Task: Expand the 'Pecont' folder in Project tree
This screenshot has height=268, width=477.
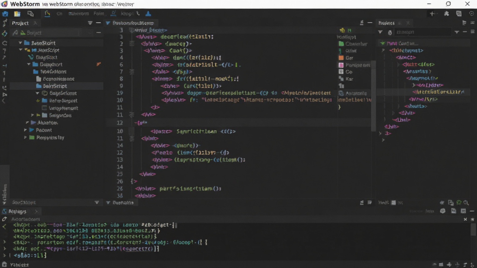Action: pos(26,130)
